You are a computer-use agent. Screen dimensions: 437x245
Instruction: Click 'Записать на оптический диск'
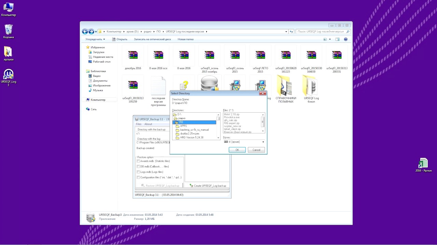tap(152, 39)
